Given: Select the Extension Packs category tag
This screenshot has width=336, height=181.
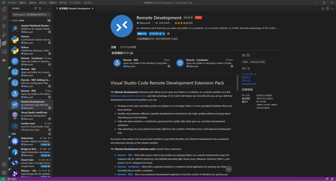Looking at the screenshot, I should click(258, 62).
